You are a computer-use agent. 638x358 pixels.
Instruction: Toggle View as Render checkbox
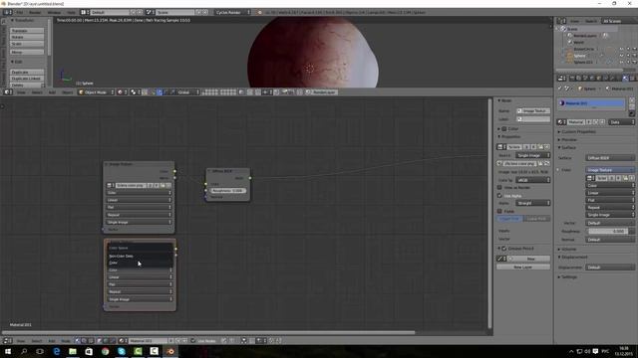499,188
